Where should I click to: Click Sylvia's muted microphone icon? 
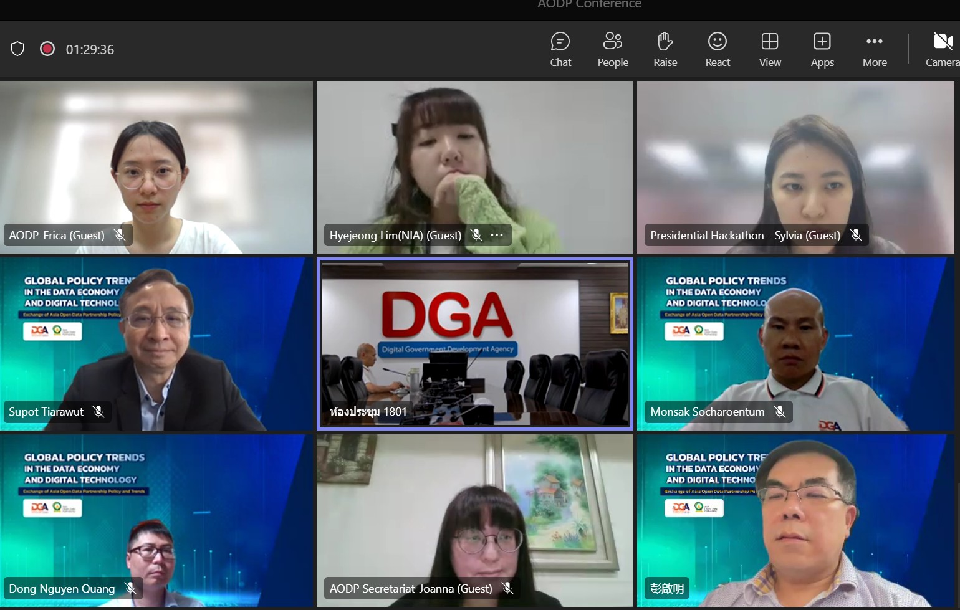pyautogui.click(x=856, y=235)
